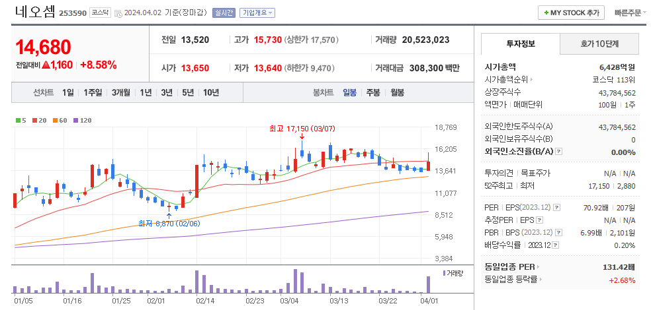The width and height of the screenshot is (651, 310).
Task: Click the purple 거래량 legend marker
Action: pos(444,273)
